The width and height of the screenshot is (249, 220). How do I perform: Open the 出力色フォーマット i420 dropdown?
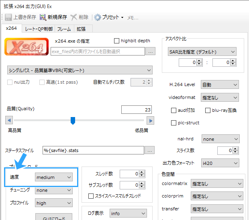[x=220, y=163]
